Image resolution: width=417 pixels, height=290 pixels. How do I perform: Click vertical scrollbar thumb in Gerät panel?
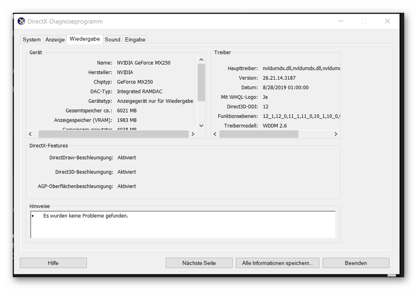coord(201,82)
